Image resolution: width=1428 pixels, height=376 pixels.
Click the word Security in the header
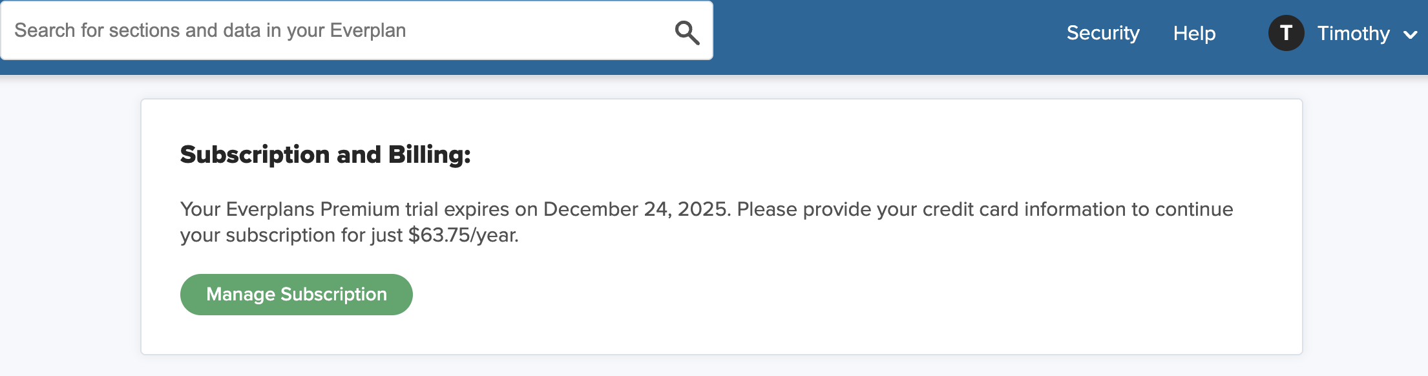coord(1103,33)
